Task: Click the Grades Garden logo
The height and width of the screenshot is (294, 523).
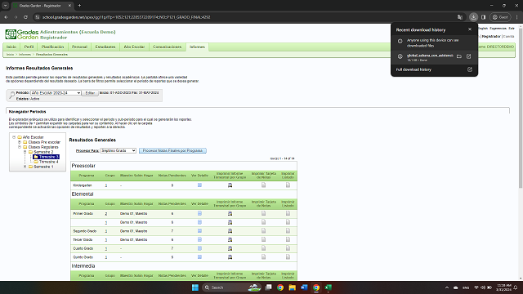Action: 22,34
